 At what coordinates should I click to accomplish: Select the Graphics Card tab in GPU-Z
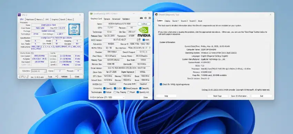coord(96,19)
